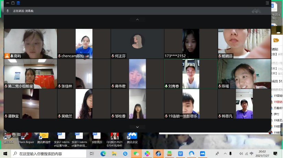Viewport: 283px width, 158px height.
Task: Toggle the muted mic icon for 何正芬
Action: 113,56
